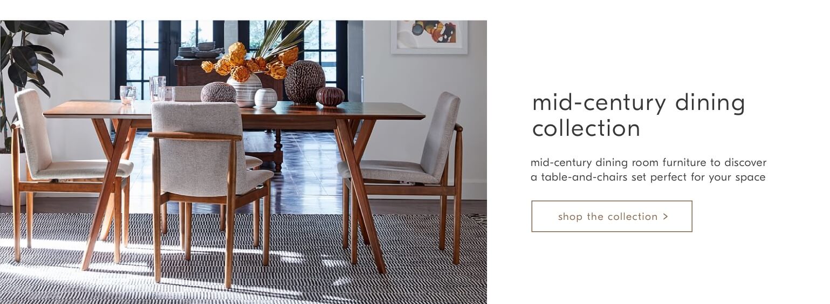830x304 pixels.
Task: Click the 'shop the collection' button
Action: point(612,216)
